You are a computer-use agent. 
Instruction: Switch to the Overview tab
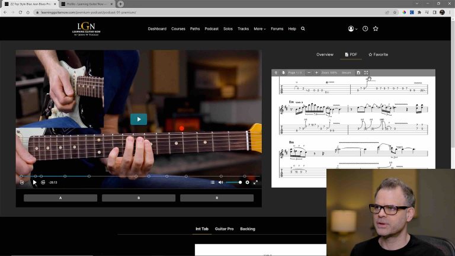325,55
